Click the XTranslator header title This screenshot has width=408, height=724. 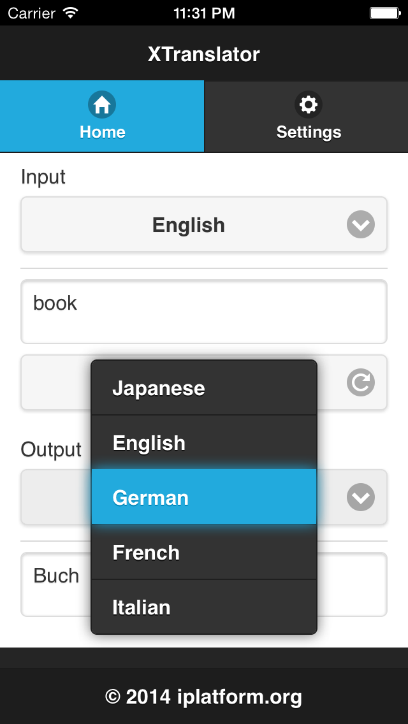(204, 54)
